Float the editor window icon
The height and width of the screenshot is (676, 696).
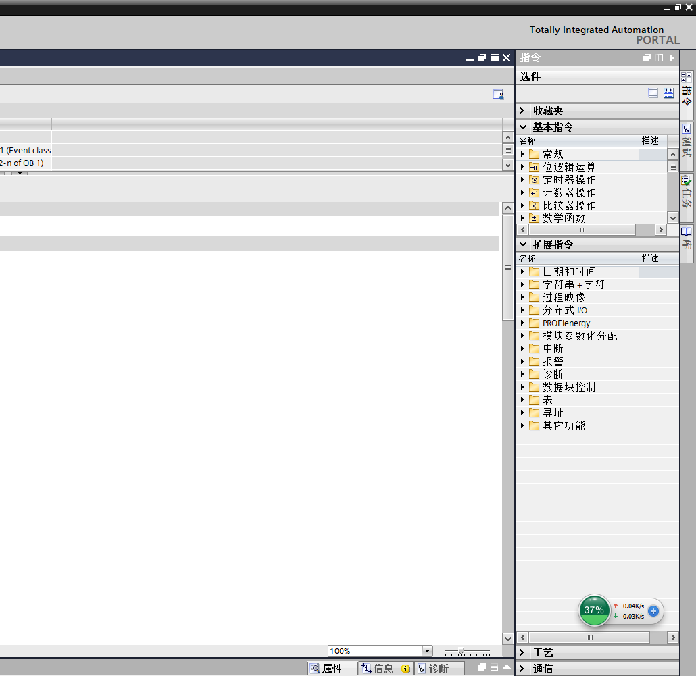pyautogui.click(x=482, y=58)
